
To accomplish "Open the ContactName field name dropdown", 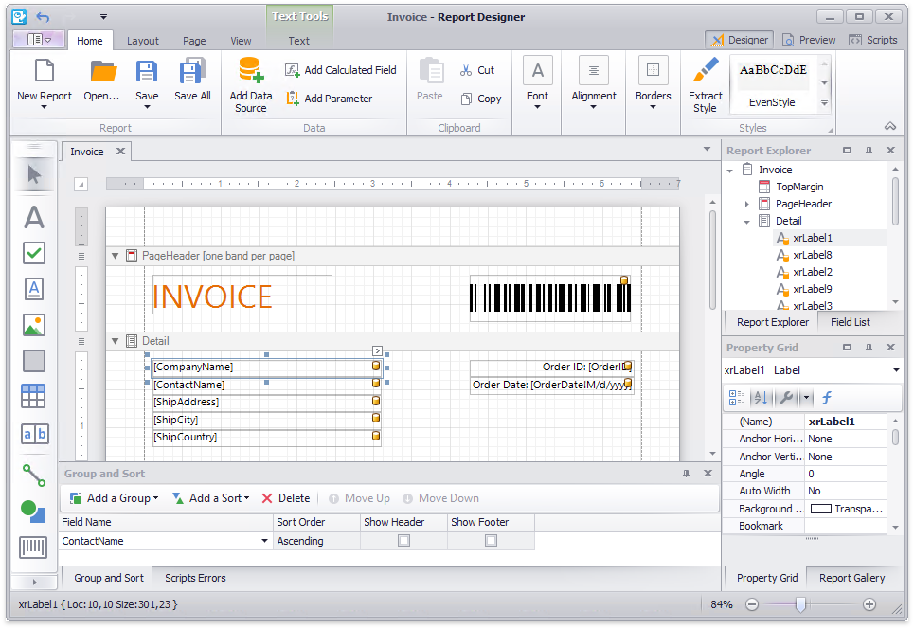I will [264, 541].
